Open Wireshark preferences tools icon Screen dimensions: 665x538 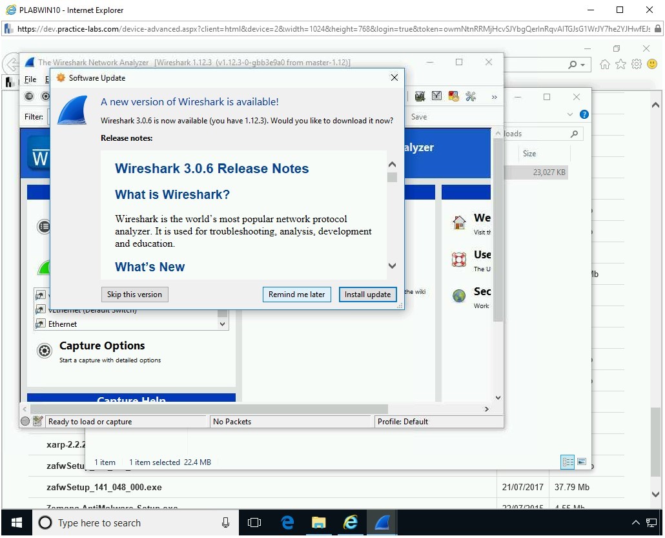[x=471, y=96]
